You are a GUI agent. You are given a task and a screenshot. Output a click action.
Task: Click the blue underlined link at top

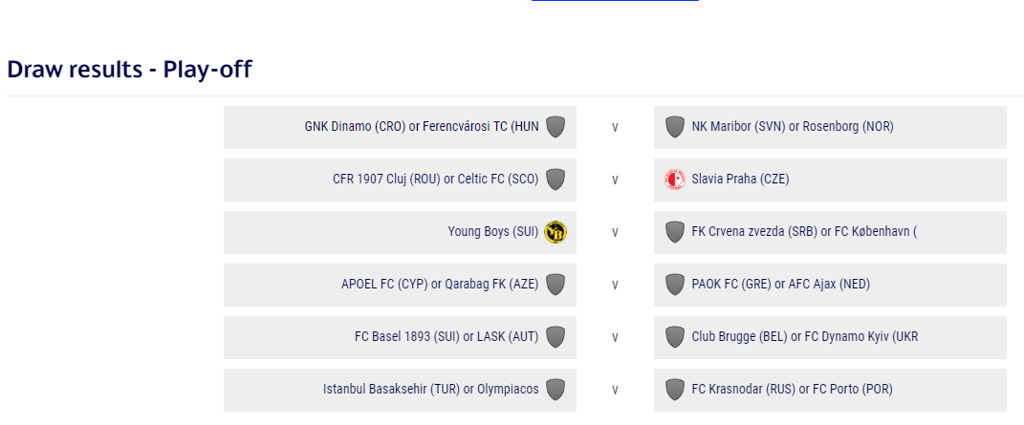[615, 1]
